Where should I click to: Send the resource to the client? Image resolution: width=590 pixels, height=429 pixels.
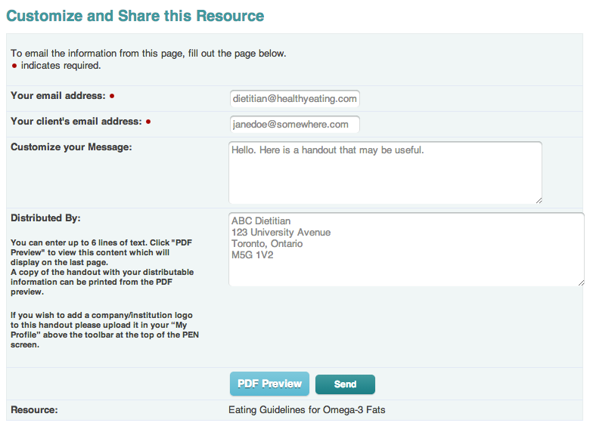[345, 384]
